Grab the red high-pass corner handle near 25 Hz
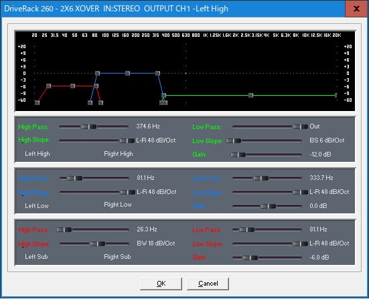 tap(48, 86)
